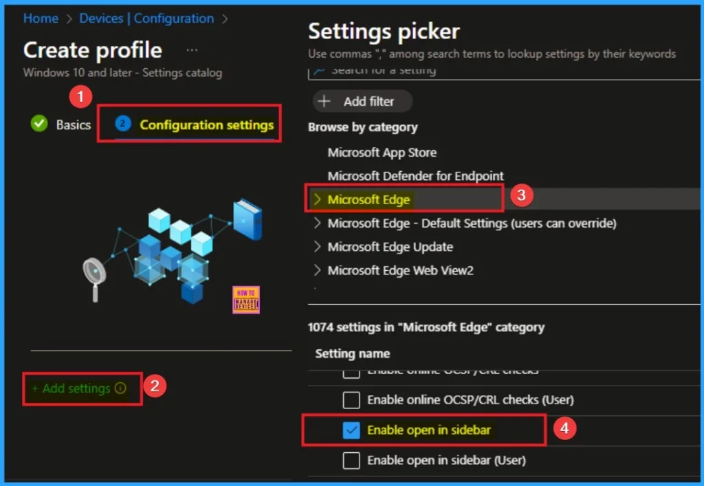Click the blue step 2 circle icon

click(x=122, y=124)
